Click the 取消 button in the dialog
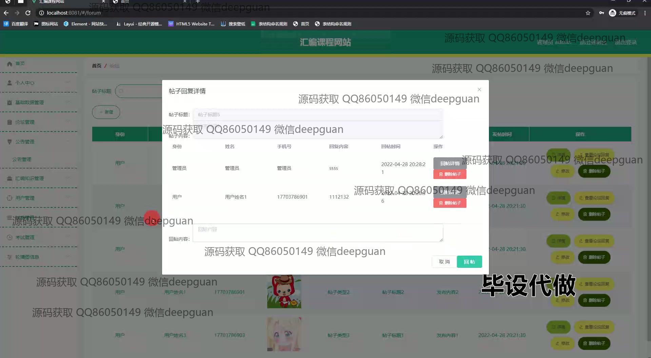The image size is (651, 358). click(x=444, y=262)
